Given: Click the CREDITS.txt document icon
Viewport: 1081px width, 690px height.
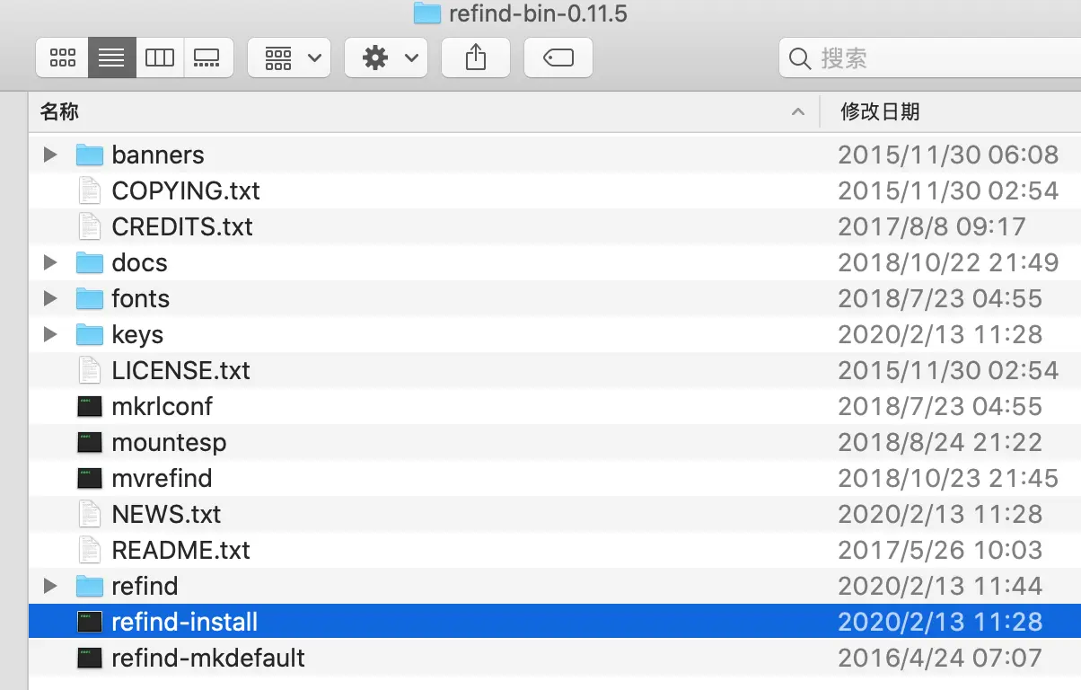Looking at the screenshot, I should pos(90,226).
